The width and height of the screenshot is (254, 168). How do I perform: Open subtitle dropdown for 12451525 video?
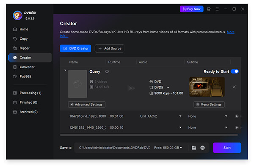pyautogui.click(x=226, y=127)
